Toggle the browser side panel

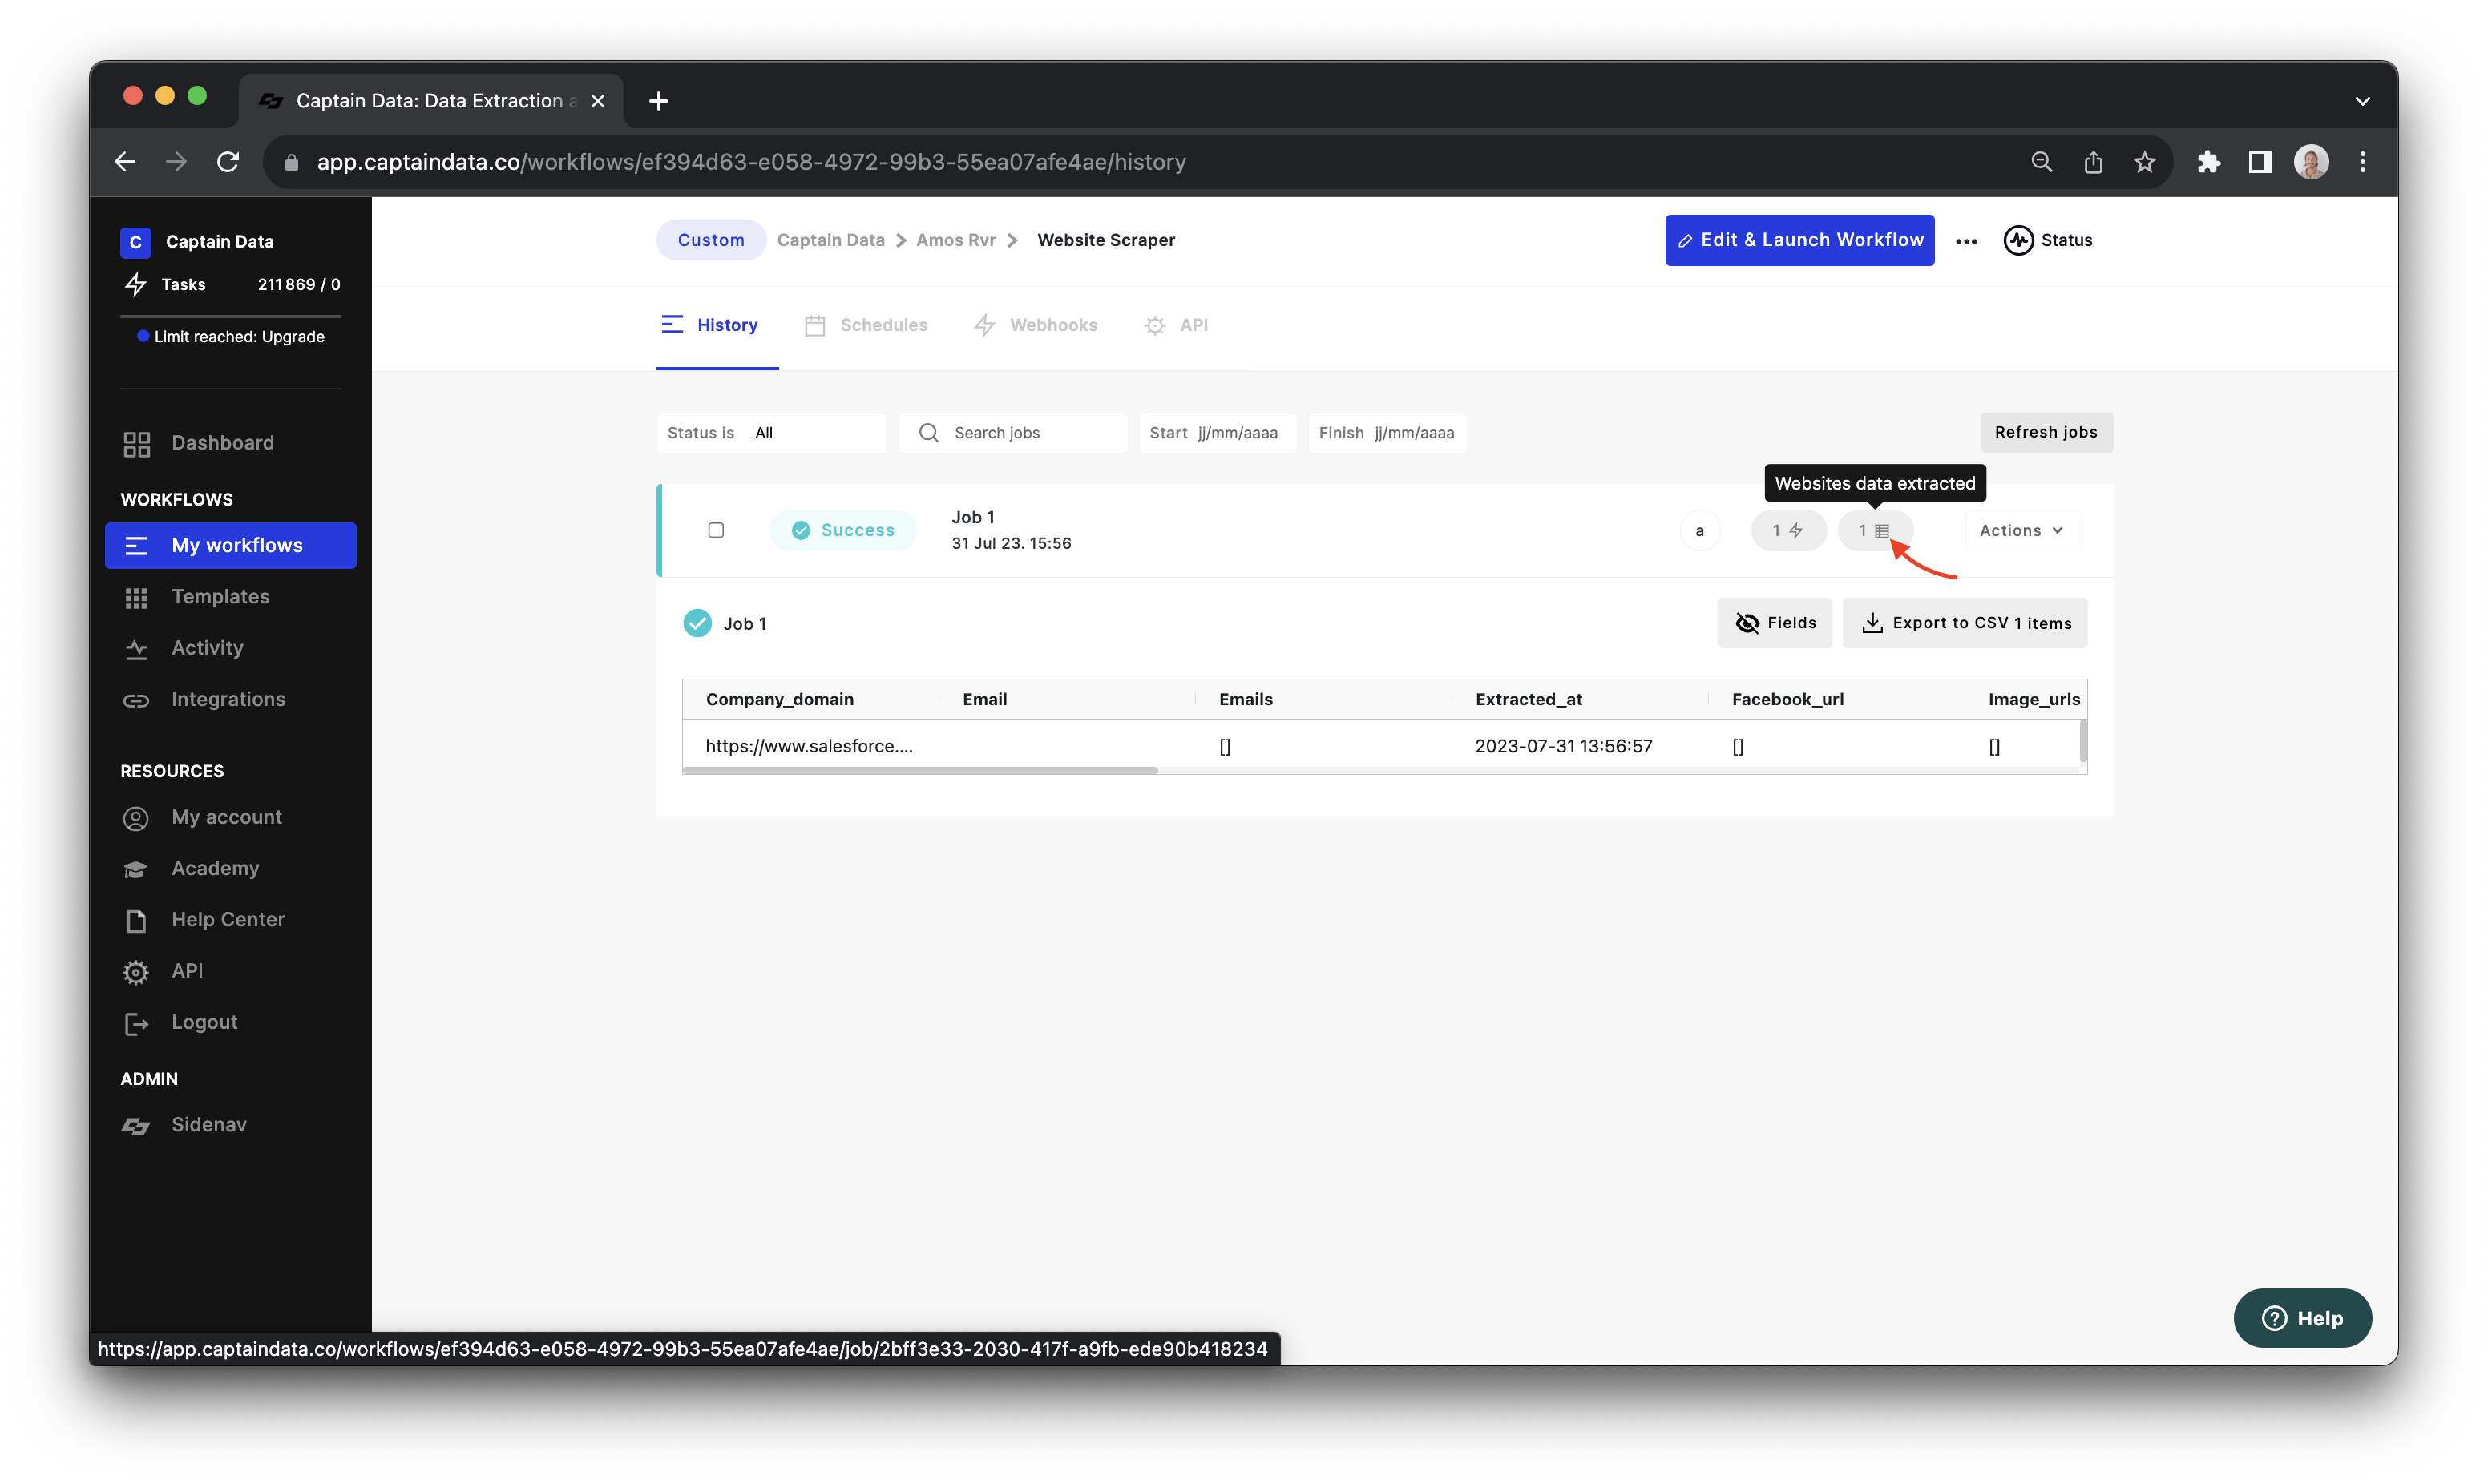[x=2260, y=162]
